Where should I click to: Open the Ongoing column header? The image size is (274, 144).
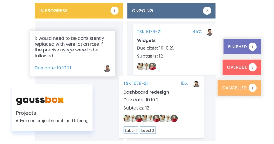click(x=142, y=11)
